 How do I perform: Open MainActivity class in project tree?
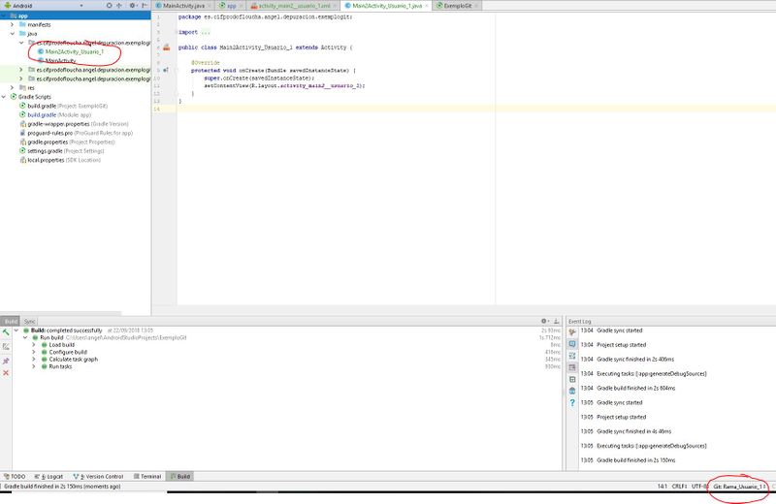(x=60, y=60)
